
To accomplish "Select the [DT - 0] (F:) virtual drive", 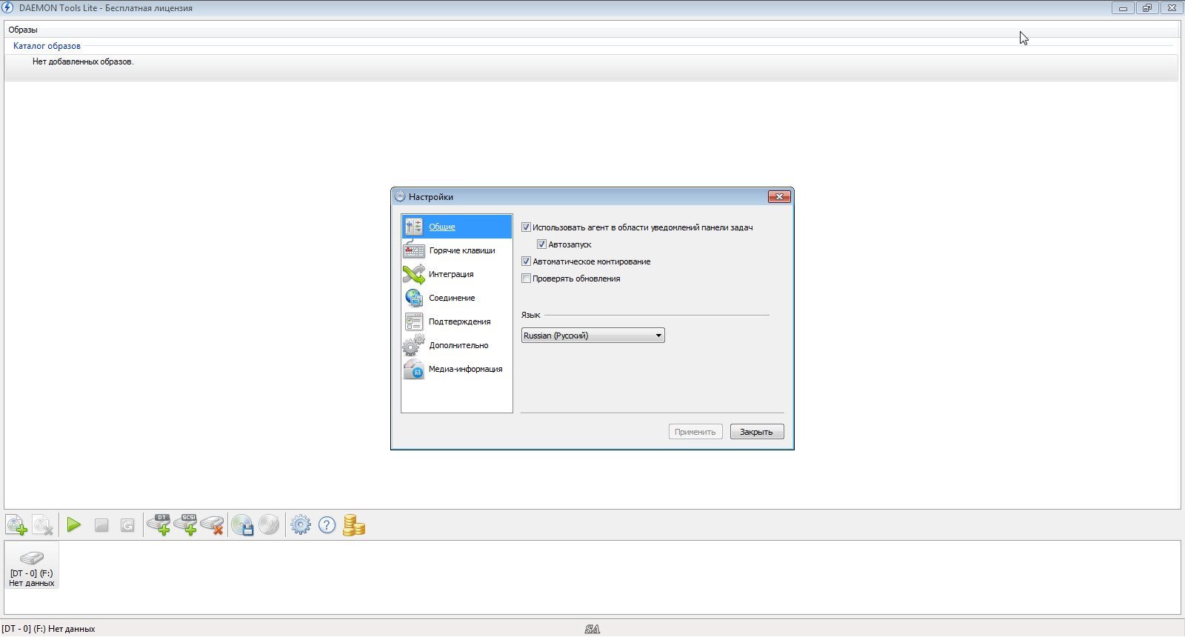I will pos(32,567).
